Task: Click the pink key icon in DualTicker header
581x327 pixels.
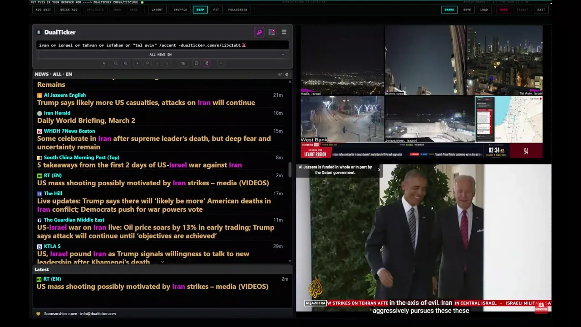Action: coord(259,32)
